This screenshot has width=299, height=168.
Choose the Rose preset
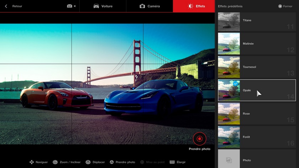click(x=257, y=114)
